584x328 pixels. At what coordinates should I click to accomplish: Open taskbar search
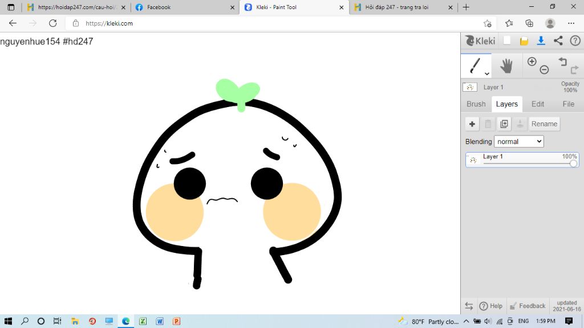25,321
